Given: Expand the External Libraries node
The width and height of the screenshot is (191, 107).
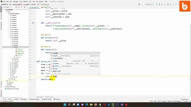Looking at the screenshot, I should click(4, 87).
